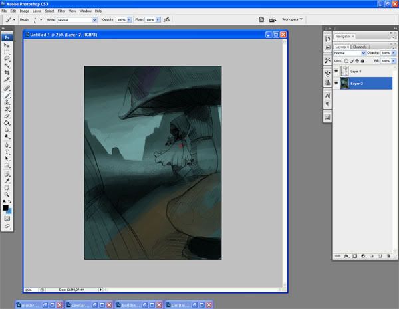The height and width of the screenshot is (309, 399).
Task: Open brush Flow slider arrow
Action: pos(158,19)
